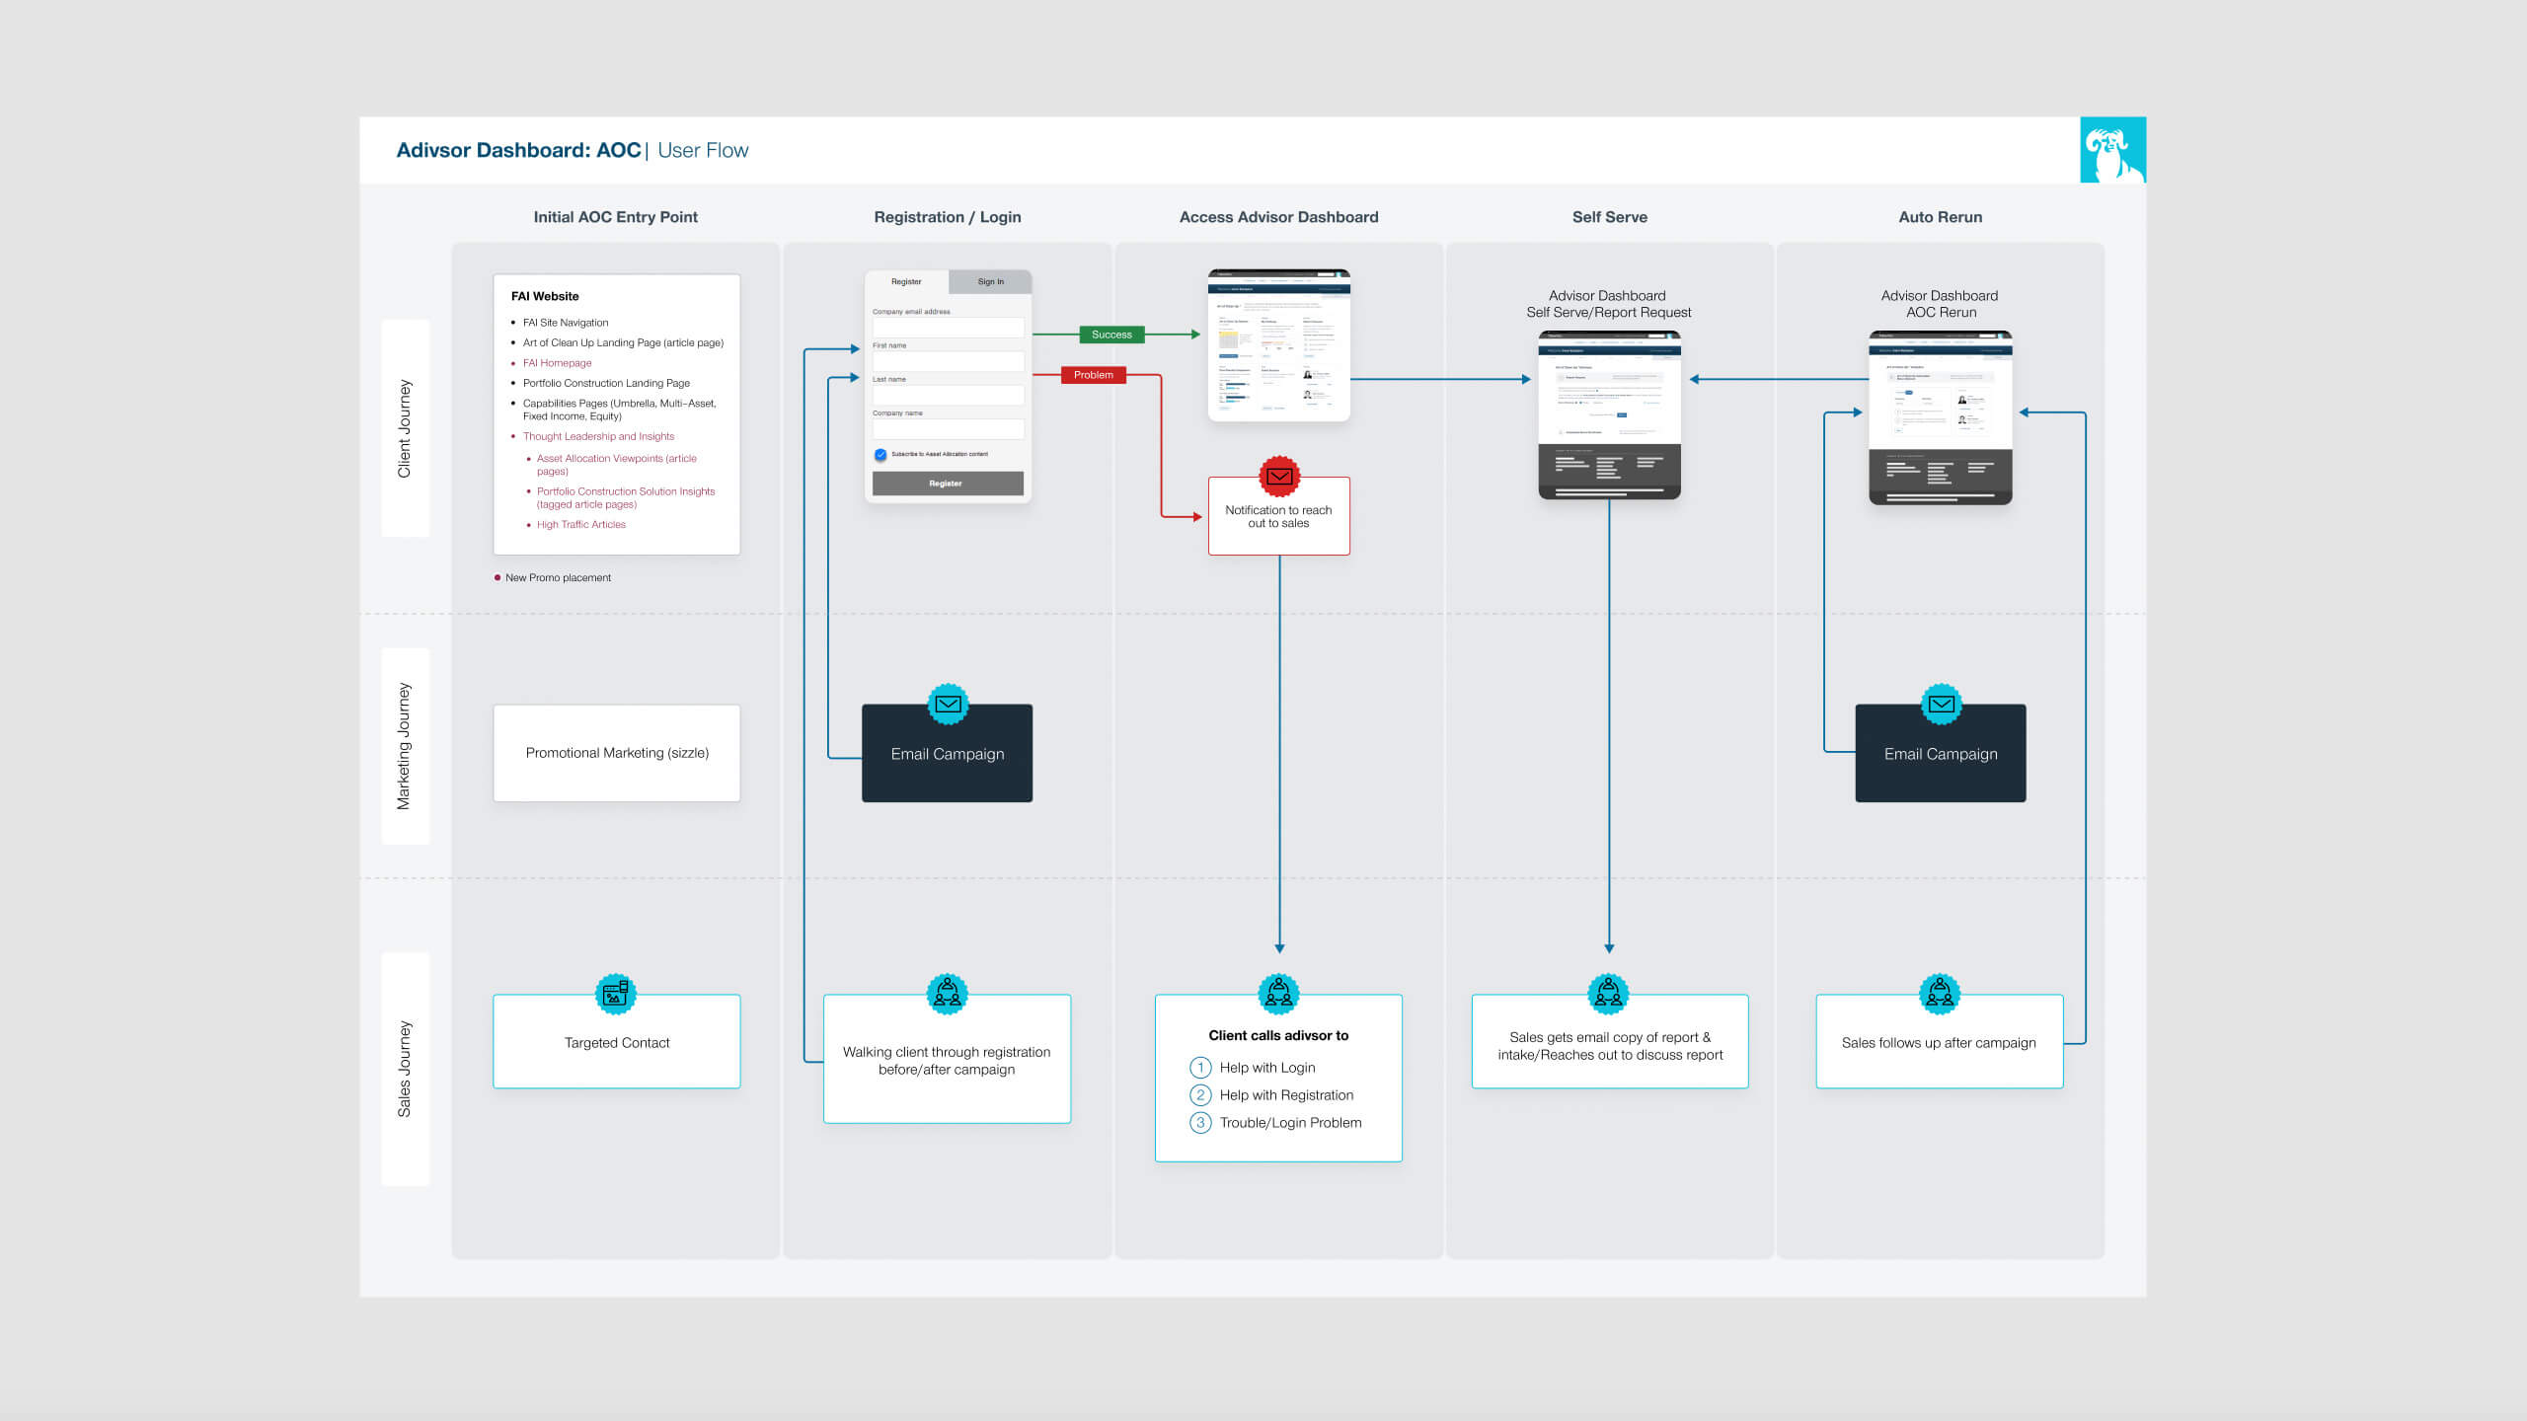Select numbered option Help with Registration
The height and width of the screenshot is (1421, 2527).
[x=1285, y=1095]
